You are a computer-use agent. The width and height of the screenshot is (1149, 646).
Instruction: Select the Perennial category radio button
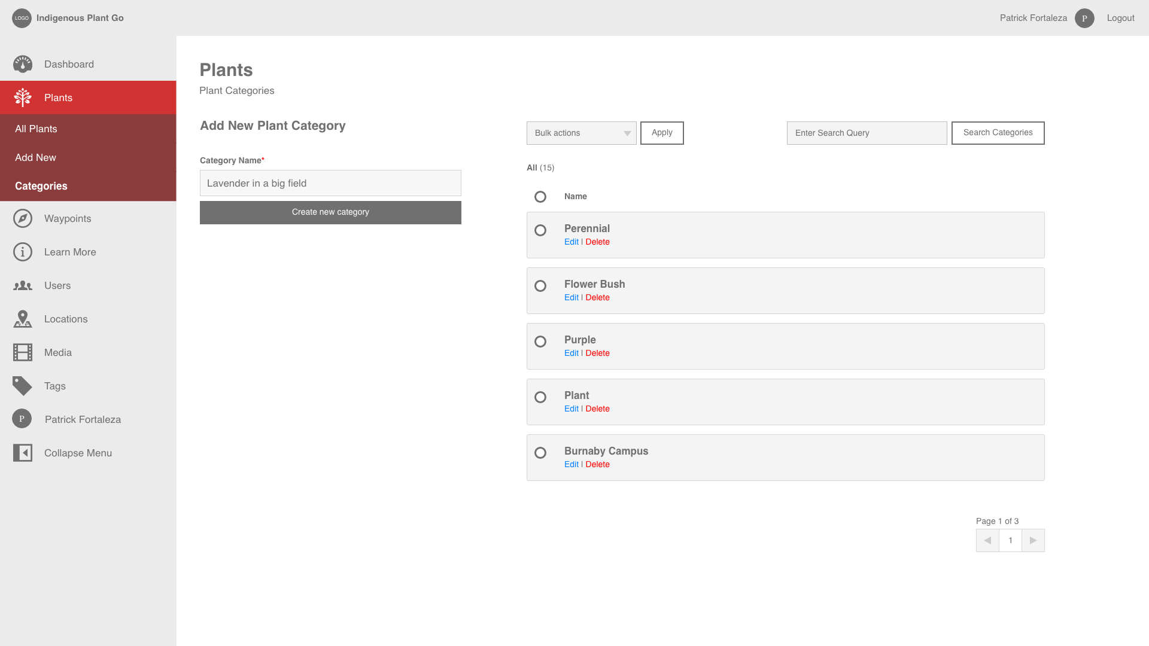[540, 230]
